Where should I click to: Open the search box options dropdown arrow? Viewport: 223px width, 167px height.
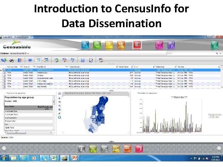pyautogui.click(x=220, y=54)
